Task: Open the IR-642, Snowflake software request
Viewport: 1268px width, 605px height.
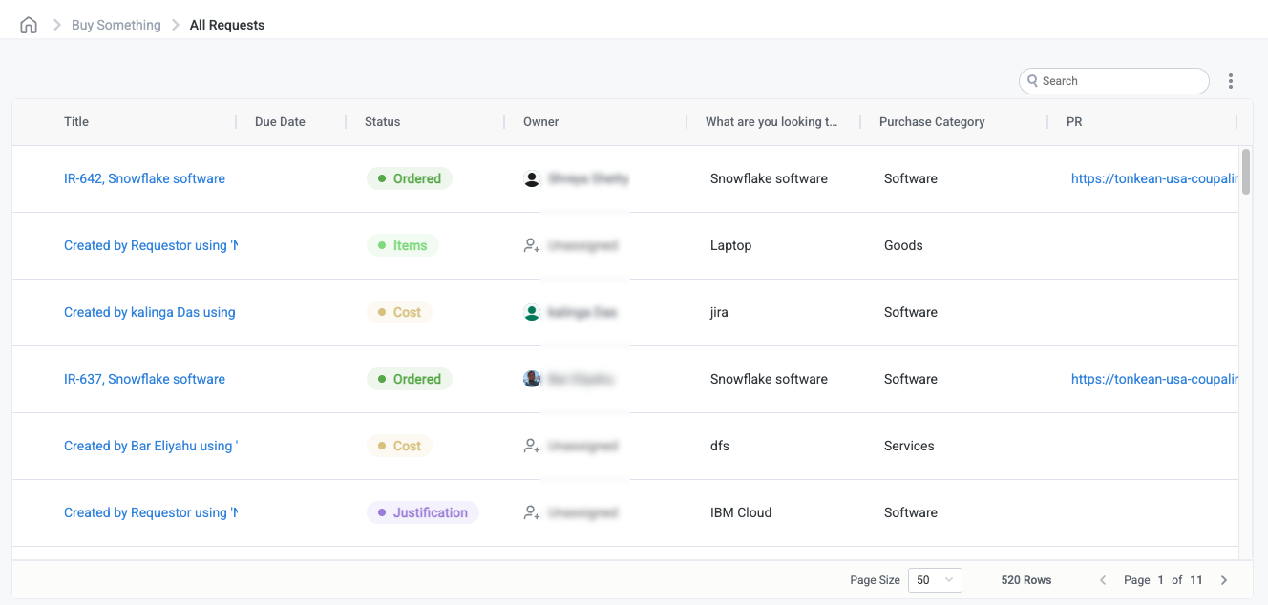Action: [x=144, y=178]
